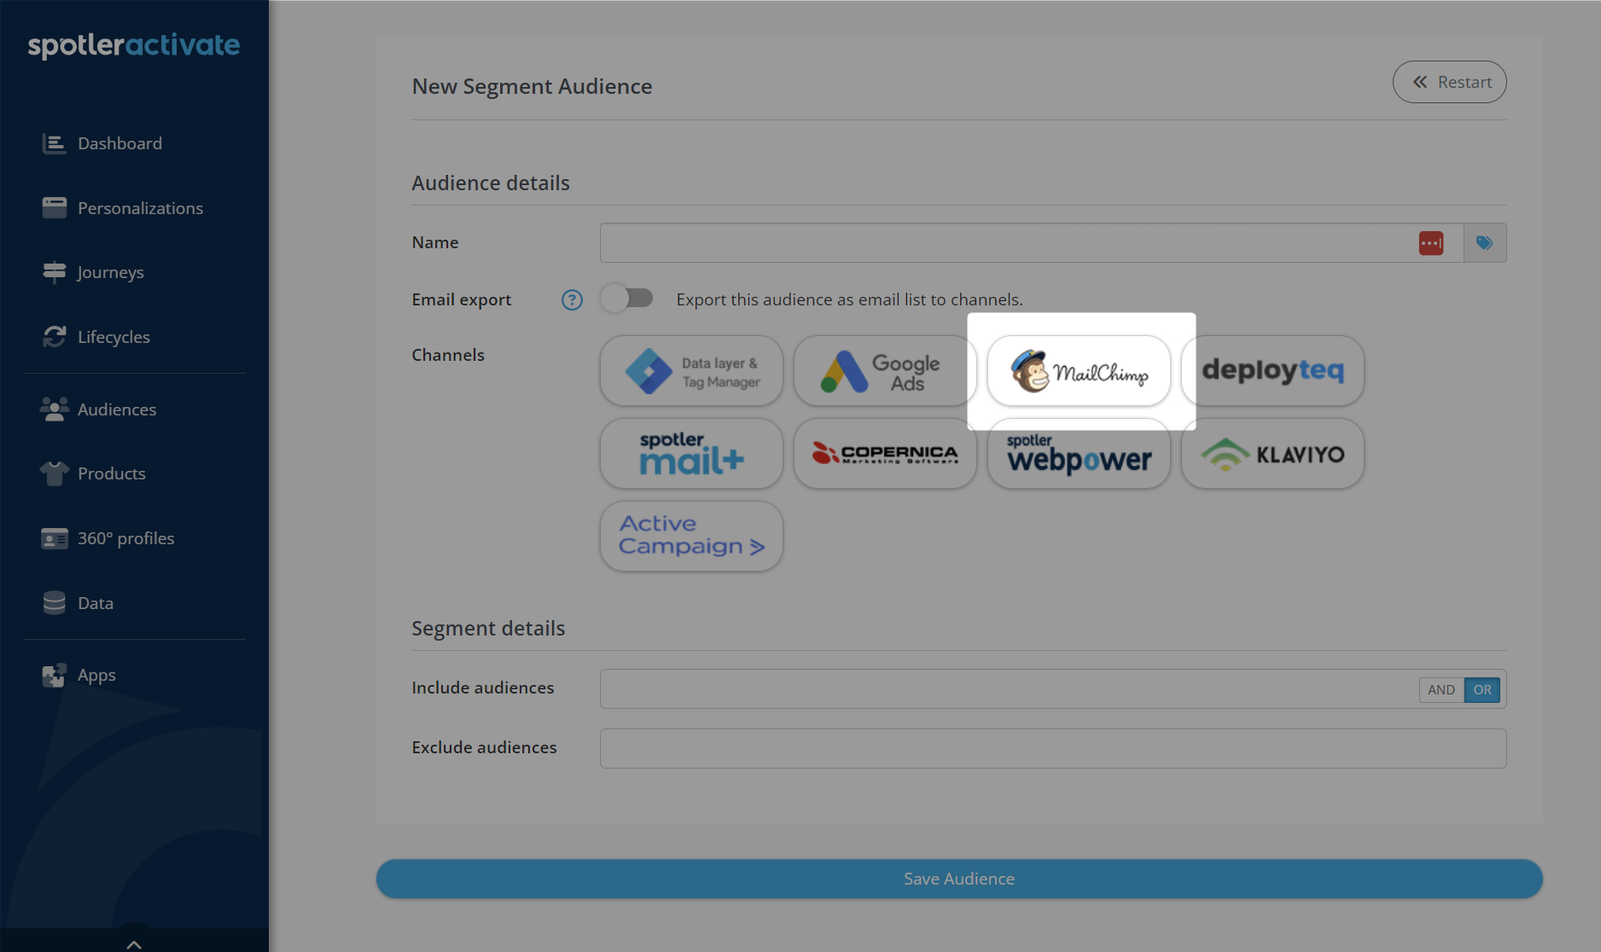Switch include logic to AND

1441,690
